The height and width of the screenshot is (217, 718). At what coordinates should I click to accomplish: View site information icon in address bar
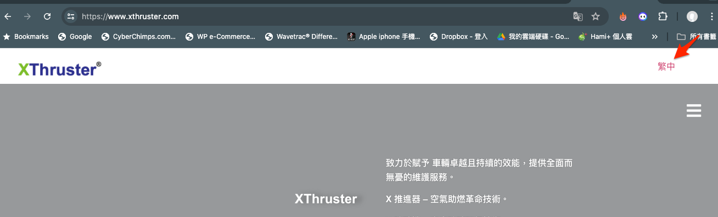[x=71, y=16]
